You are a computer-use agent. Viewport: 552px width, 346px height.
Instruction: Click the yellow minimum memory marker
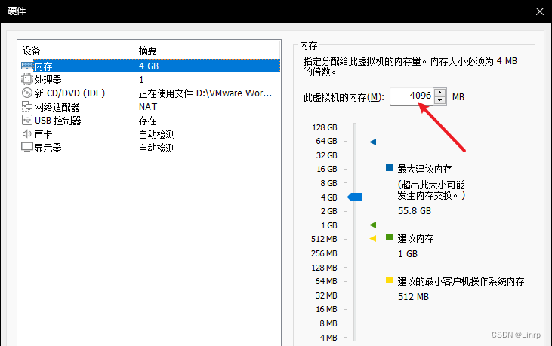[x=373, y=238]
